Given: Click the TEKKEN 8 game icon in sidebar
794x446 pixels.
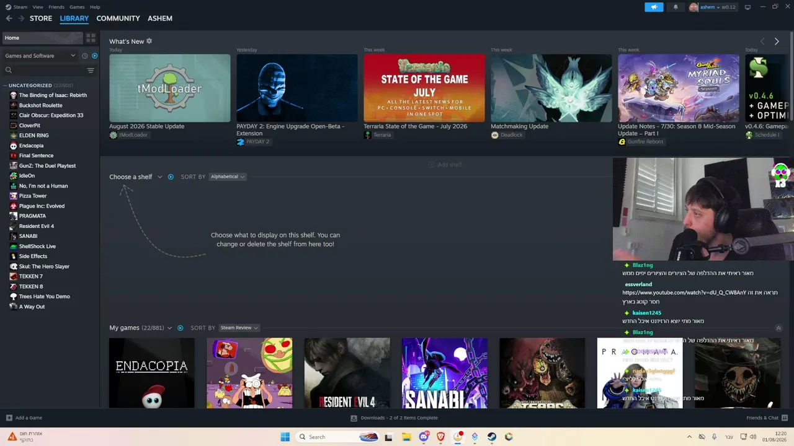Looking at the screenshot, I should (13, 286).
